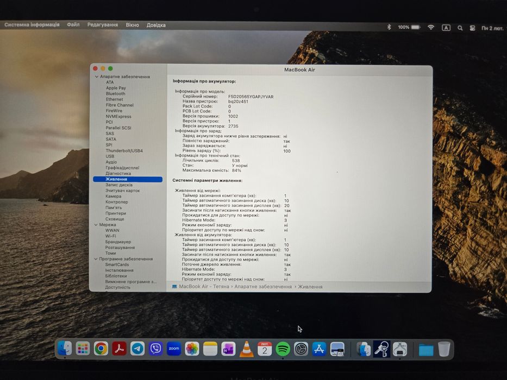Open System Information chip icon in dock
507x380 pixels.
tap(400, 349)
